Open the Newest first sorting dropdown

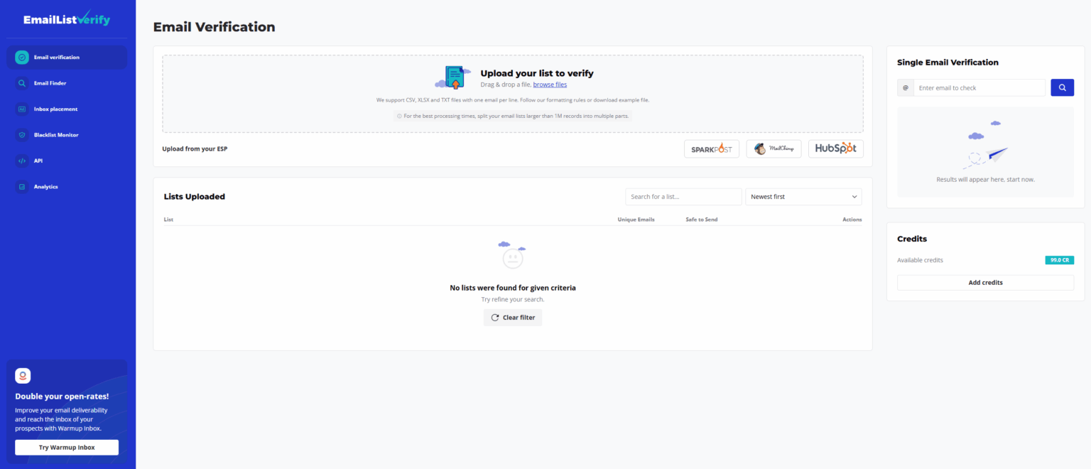803,196
